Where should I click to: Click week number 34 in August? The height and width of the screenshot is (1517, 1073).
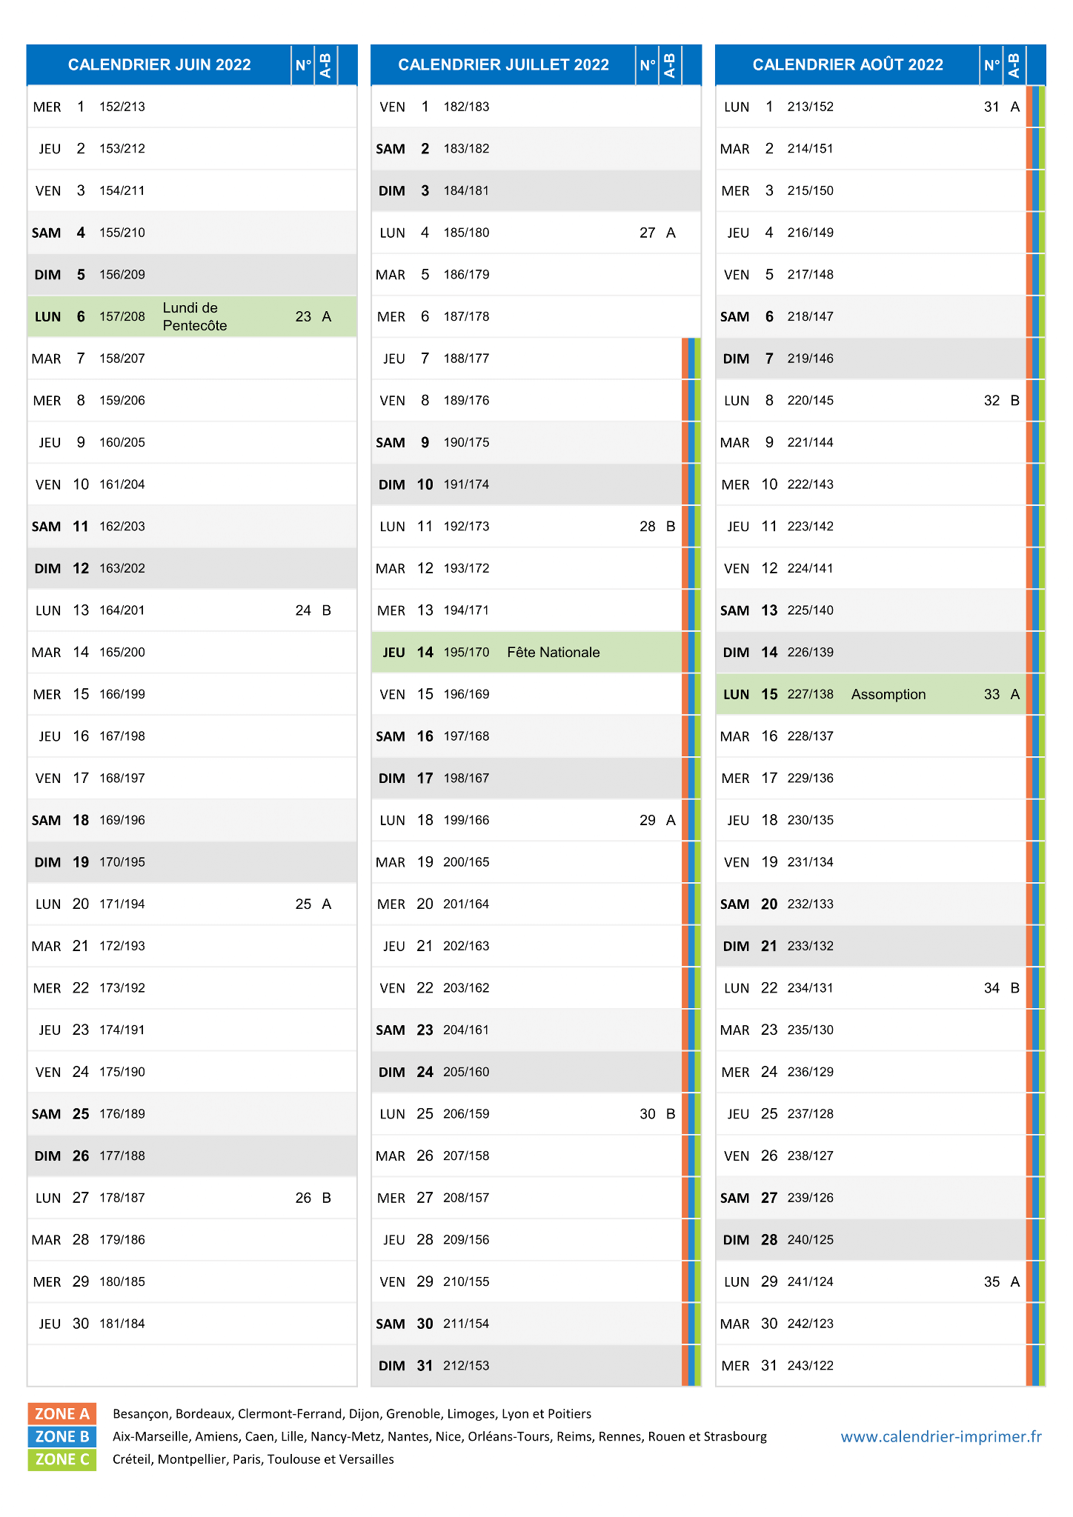(x=992, y=988)
